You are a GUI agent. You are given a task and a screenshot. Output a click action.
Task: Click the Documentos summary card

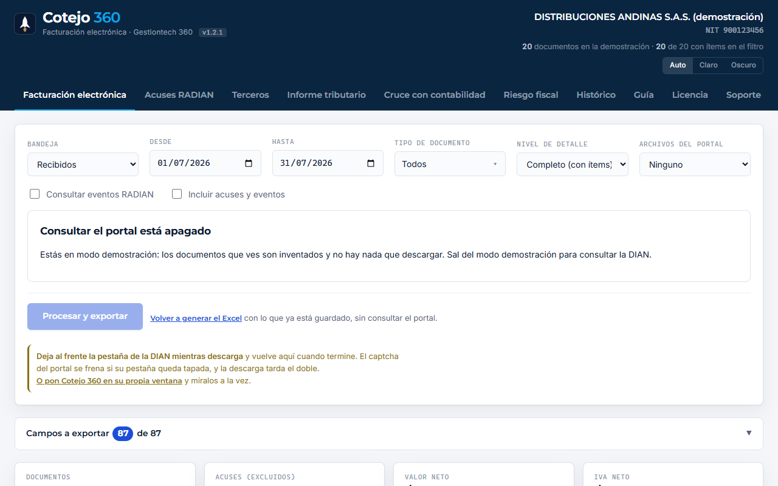click(105, 474)
